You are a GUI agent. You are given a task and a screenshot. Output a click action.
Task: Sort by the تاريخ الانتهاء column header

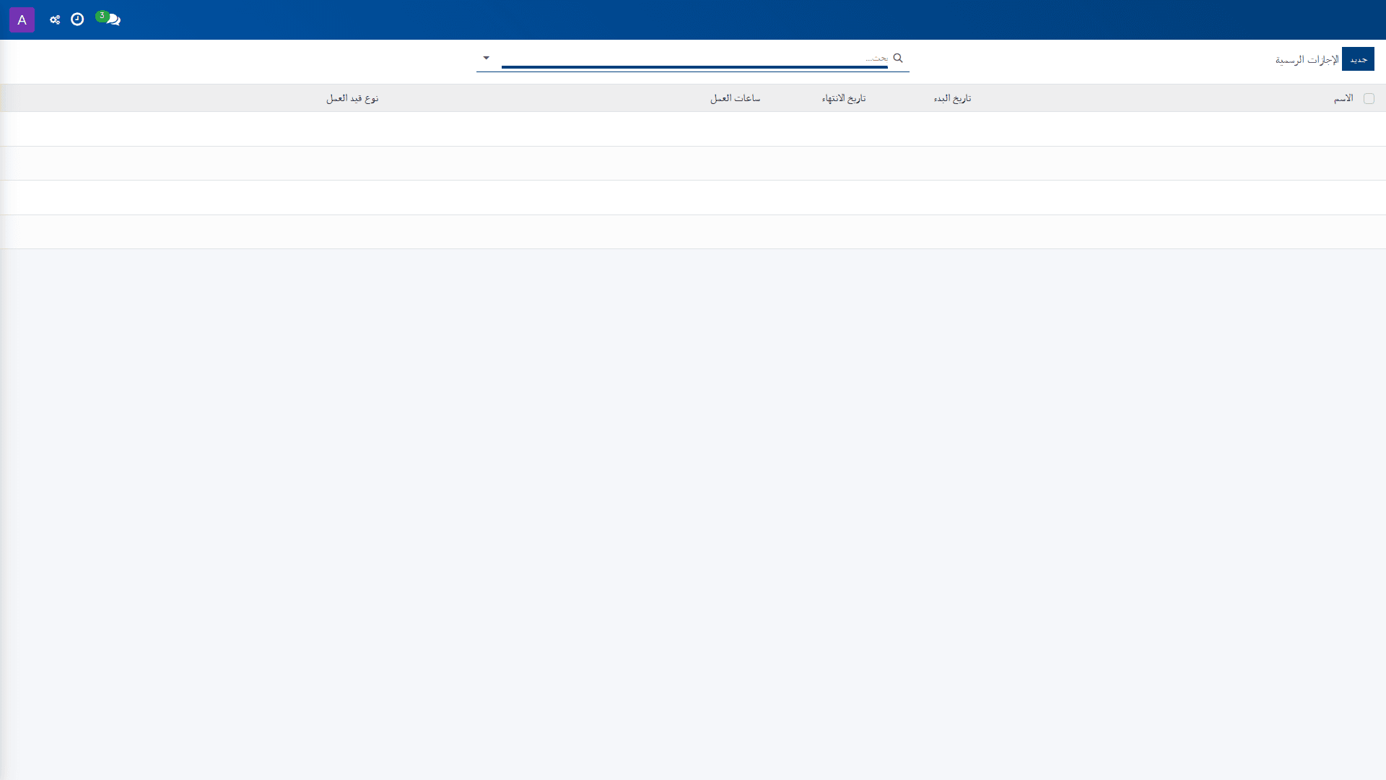pyautogui.click(x=844, y=98)
